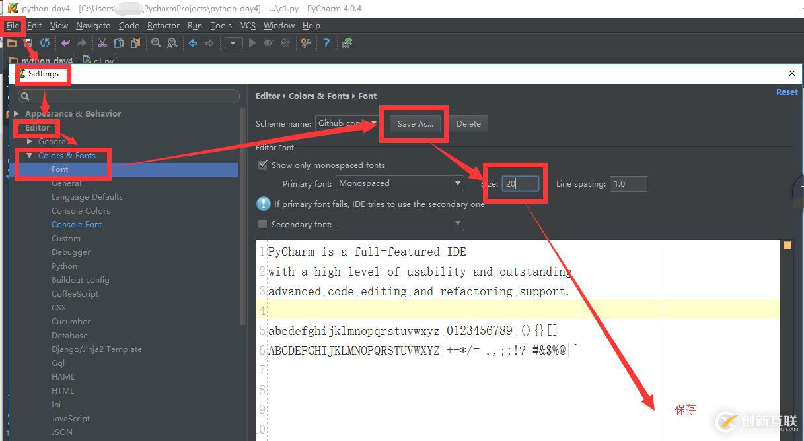Screen dimensions: 804x441
Task: Click the Cut scissors icon
Action: pyautogui.click(x=102, y=43)
